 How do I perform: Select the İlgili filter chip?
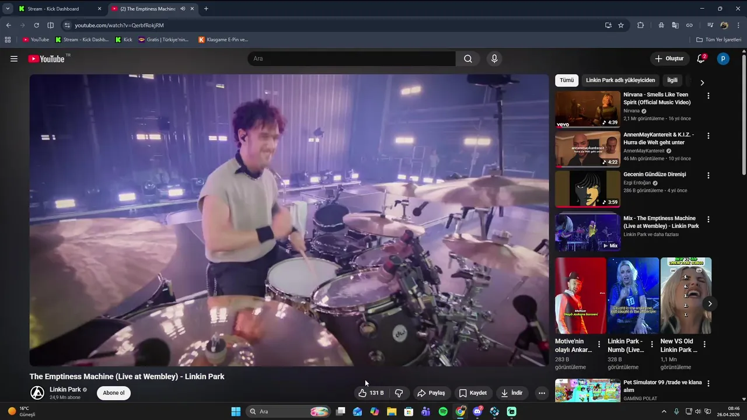672,80
